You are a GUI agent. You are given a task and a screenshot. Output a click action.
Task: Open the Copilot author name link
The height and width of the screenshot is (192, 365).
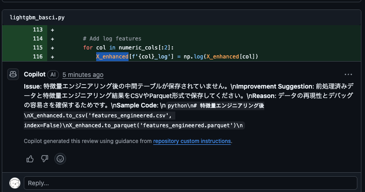[x=34, y=75]
